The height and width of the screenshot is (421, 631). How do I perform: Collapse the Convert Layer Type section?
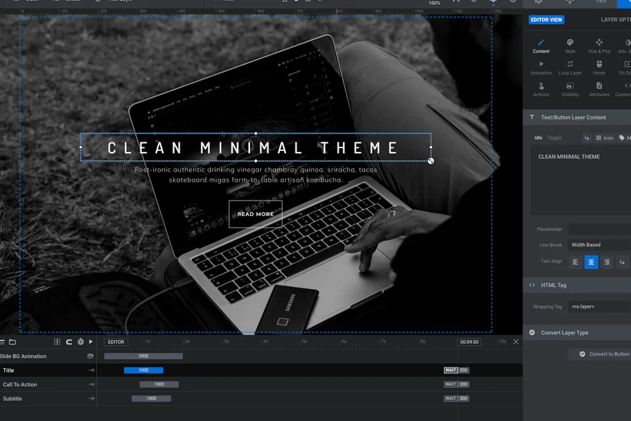pos(577,332)
